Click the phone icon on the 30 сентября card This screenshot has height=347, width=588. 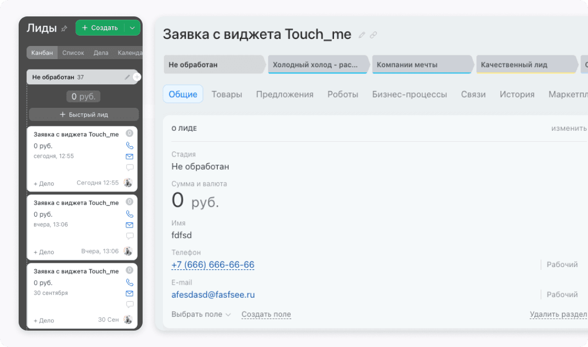(129, 282)
